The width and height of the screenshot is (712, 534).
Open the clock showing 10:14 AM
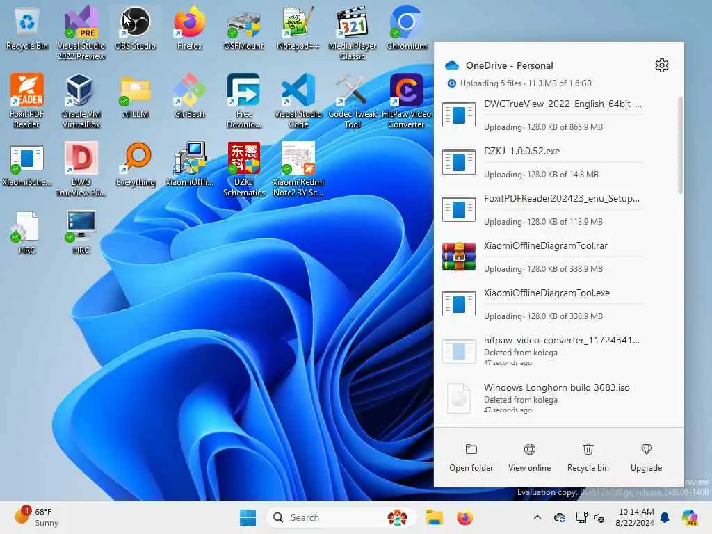pyautogui.click(x=636, y=517)
